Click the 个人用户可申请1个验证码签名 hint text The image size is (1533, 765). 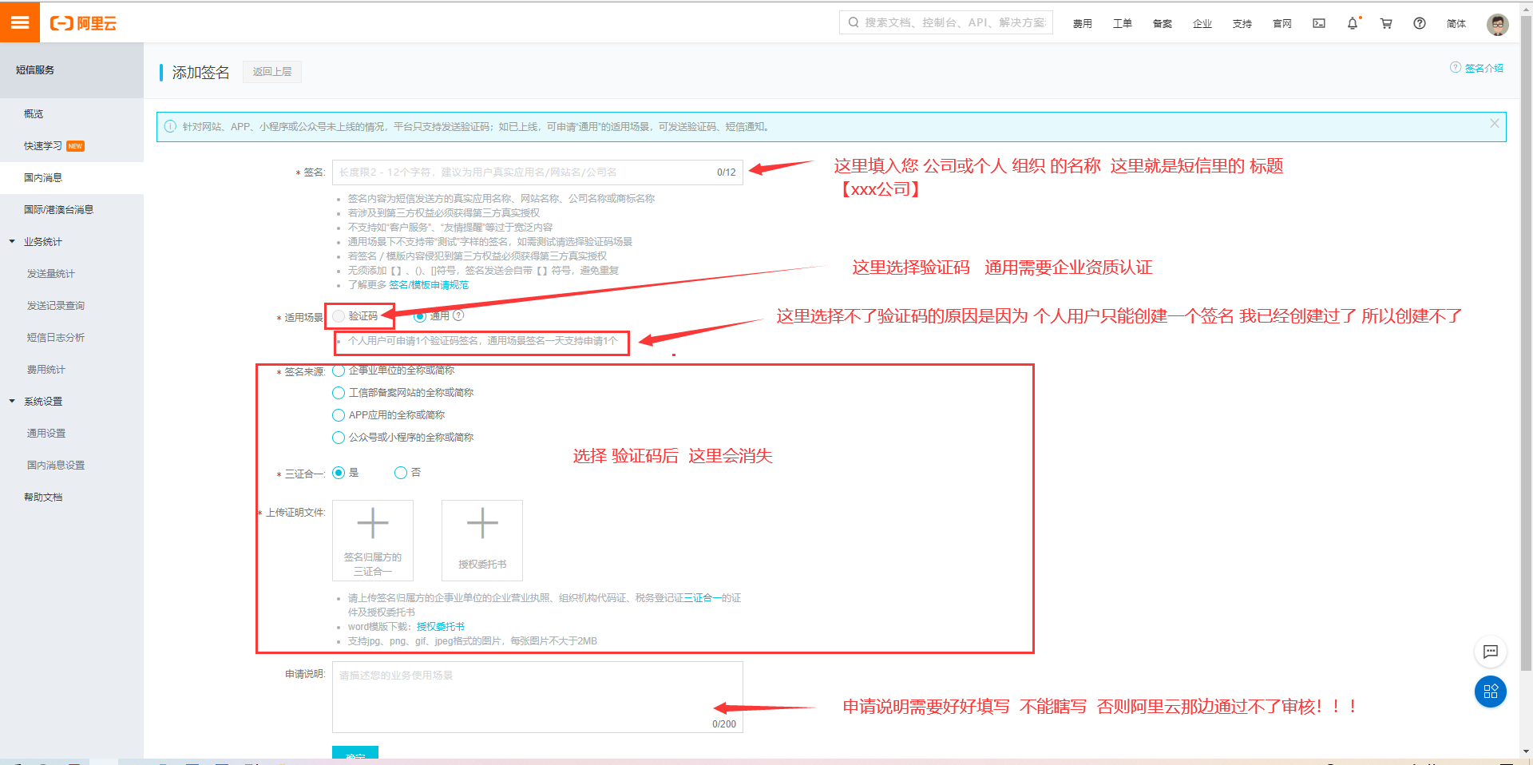point(482,341)
